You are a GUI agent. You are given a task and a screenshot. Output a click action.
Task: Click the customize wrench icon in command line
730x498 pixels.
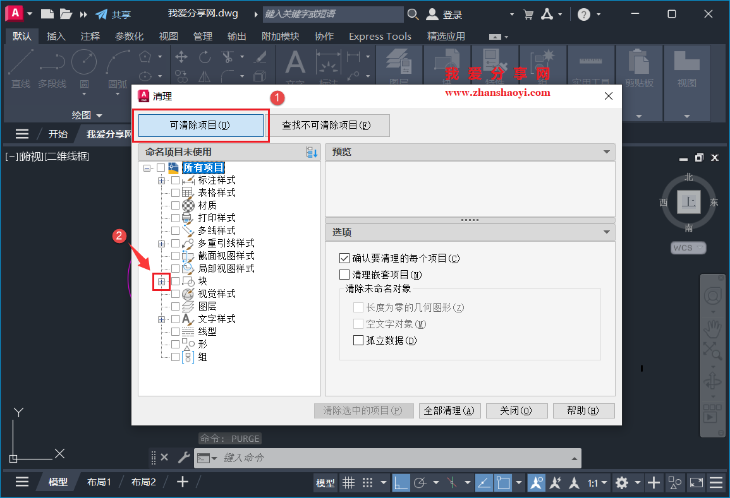coord(184,458)
